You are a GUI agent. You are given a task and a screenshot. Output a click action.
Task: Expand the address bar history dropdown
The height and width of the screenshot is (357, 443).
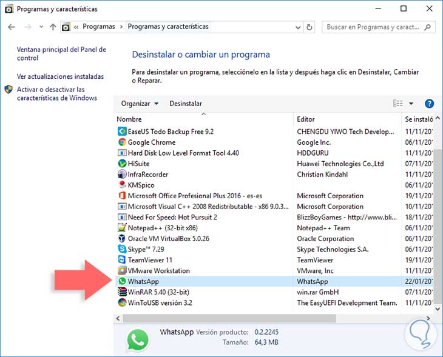(x=298, y=27)
